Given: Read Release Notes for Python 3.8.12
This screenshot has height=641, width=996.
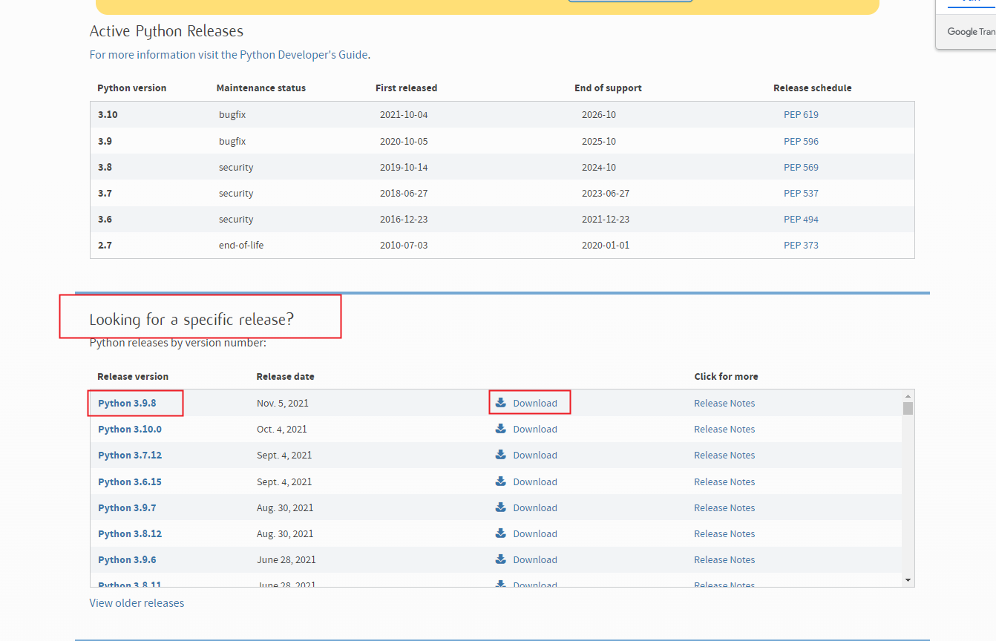Looking at the screenshot, I should tap(724, 534).
